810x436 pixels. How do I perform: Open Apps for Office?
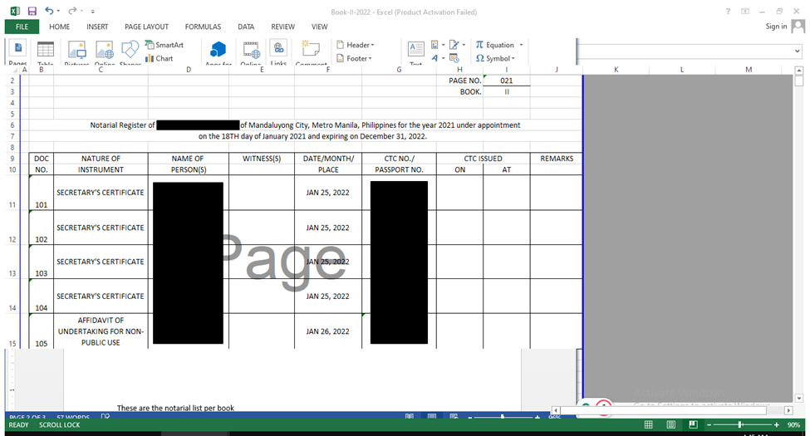[x=218, y=52]
